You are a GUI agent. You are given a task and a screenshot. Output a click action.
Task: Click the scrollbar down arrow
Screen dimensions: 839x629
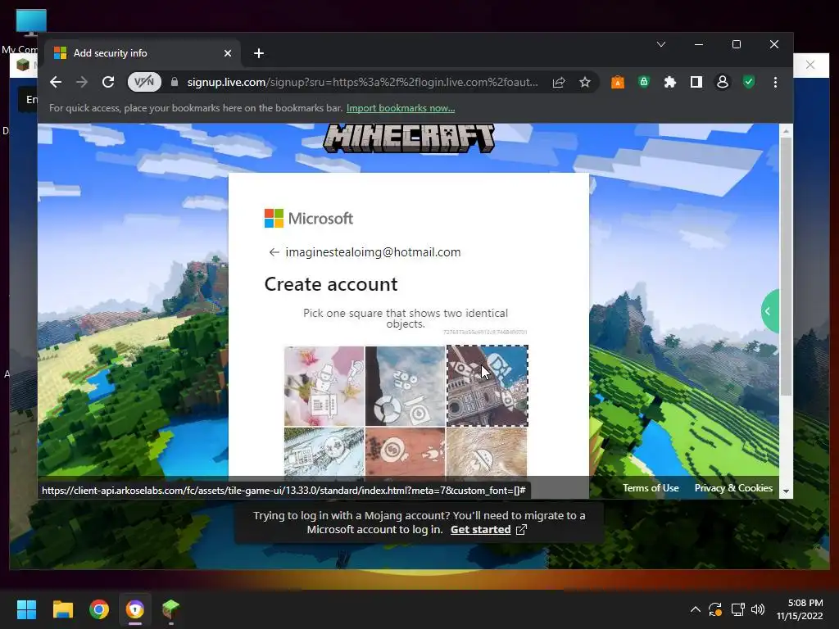tap(786, 491)
